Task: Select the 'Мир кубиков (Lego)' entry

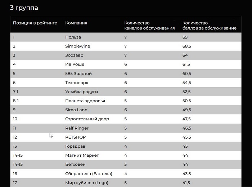Action: [87, 183]
